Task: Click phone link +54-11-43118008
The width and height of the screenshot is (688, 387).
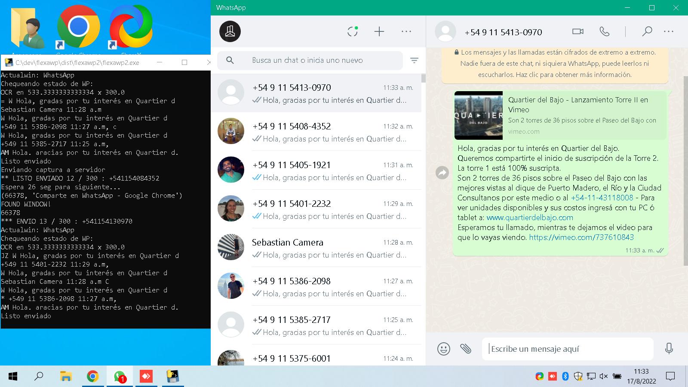Action: pyautogui.click(x=602, y=198)
